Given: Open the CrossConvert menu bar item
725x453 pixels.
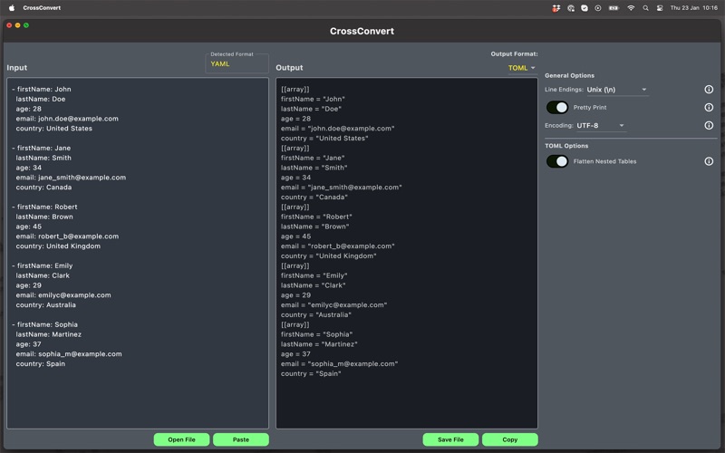Looking at the screenshot, I should (x=42, y=8).
